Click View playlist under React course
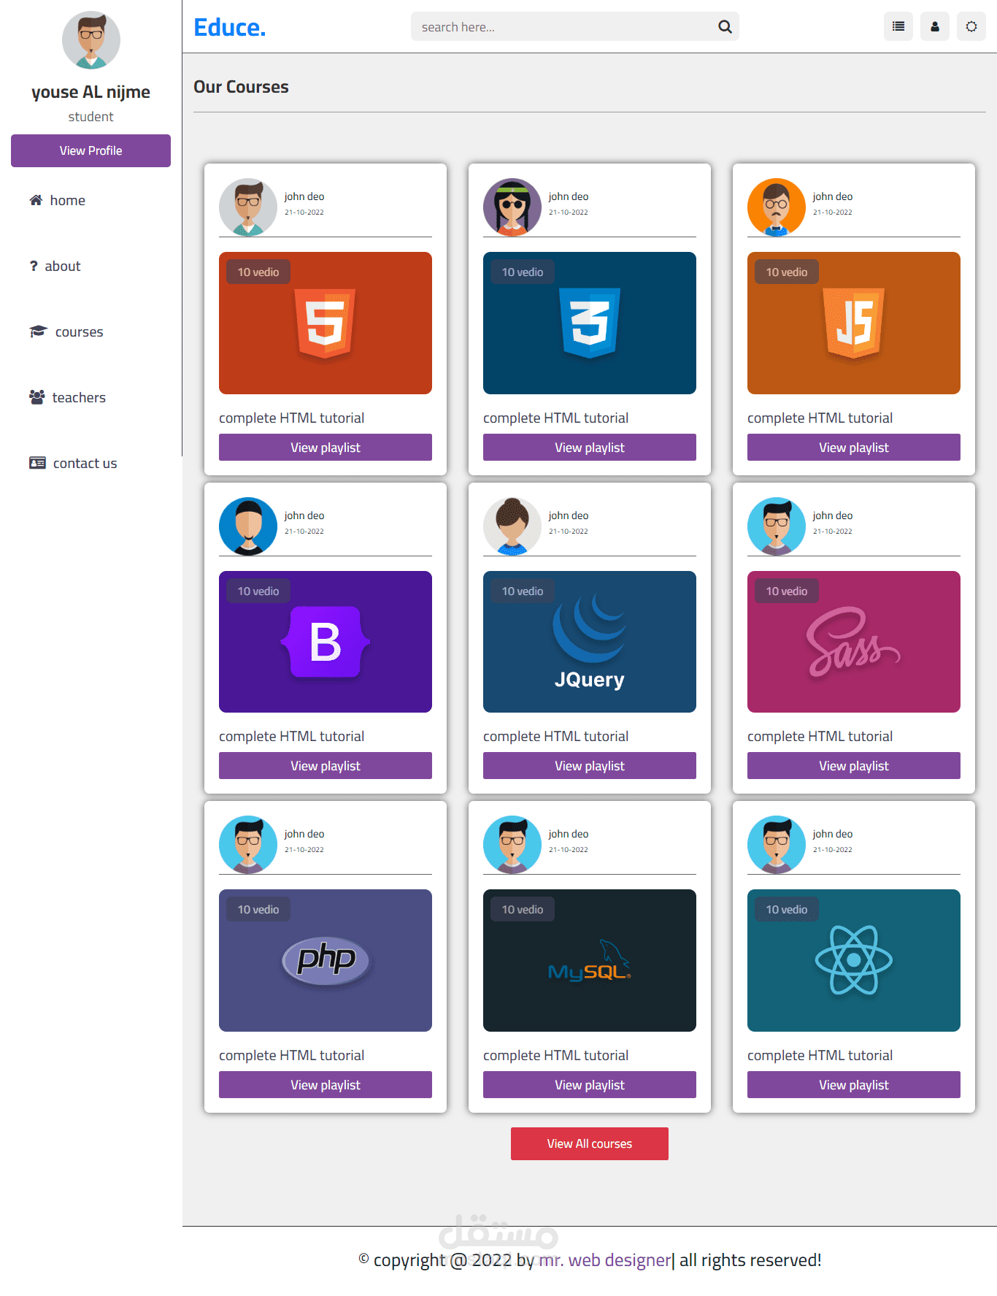Image resolution: width=997 pixels, height=1296 pixels. 854,1085
